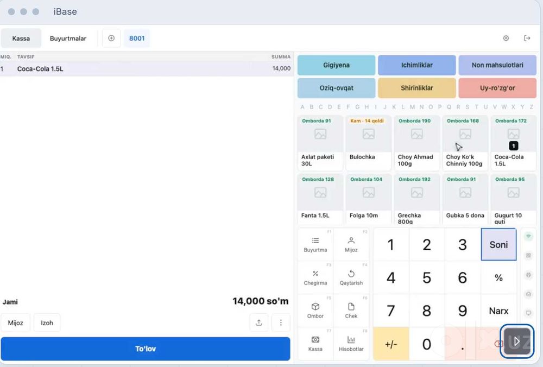Apply a Chegirma discount
The height and width of the screenshot is (367, 543).
[315, 277]
